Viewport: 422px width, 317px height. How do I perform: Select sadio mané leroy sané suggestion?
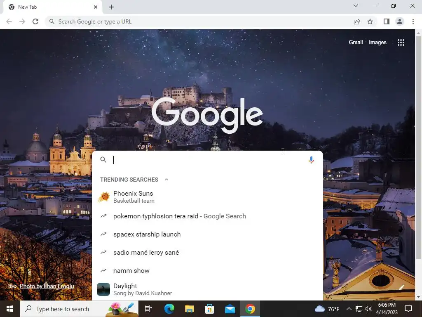(208, 252)
